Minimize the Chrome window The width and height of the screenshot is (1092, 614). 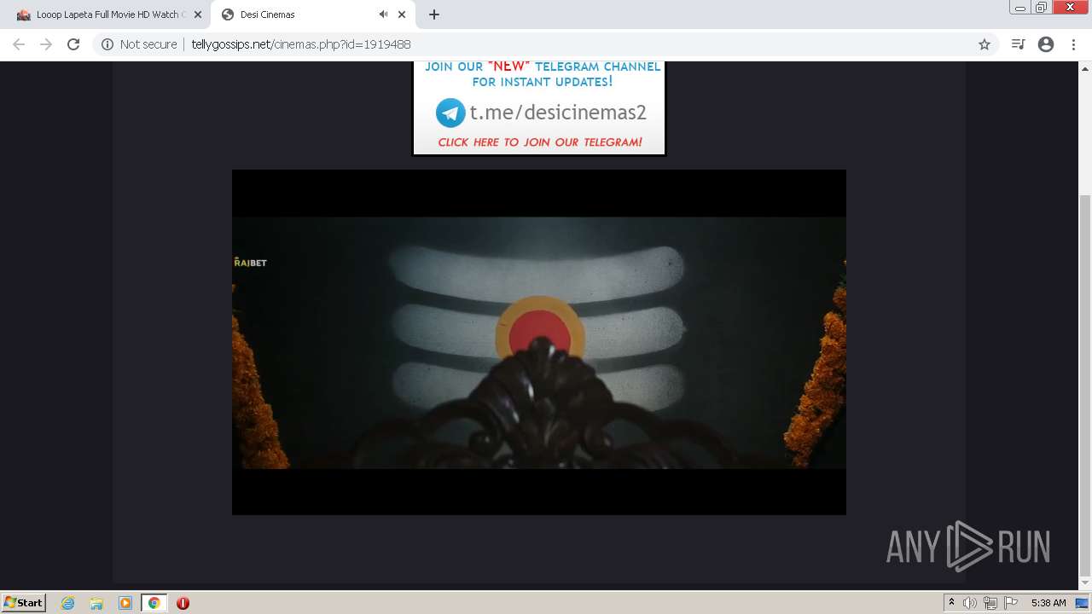(1019, 8)
